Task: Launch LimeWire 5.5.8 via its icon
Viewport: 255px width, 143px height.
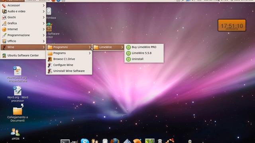Action: (128, 53)
